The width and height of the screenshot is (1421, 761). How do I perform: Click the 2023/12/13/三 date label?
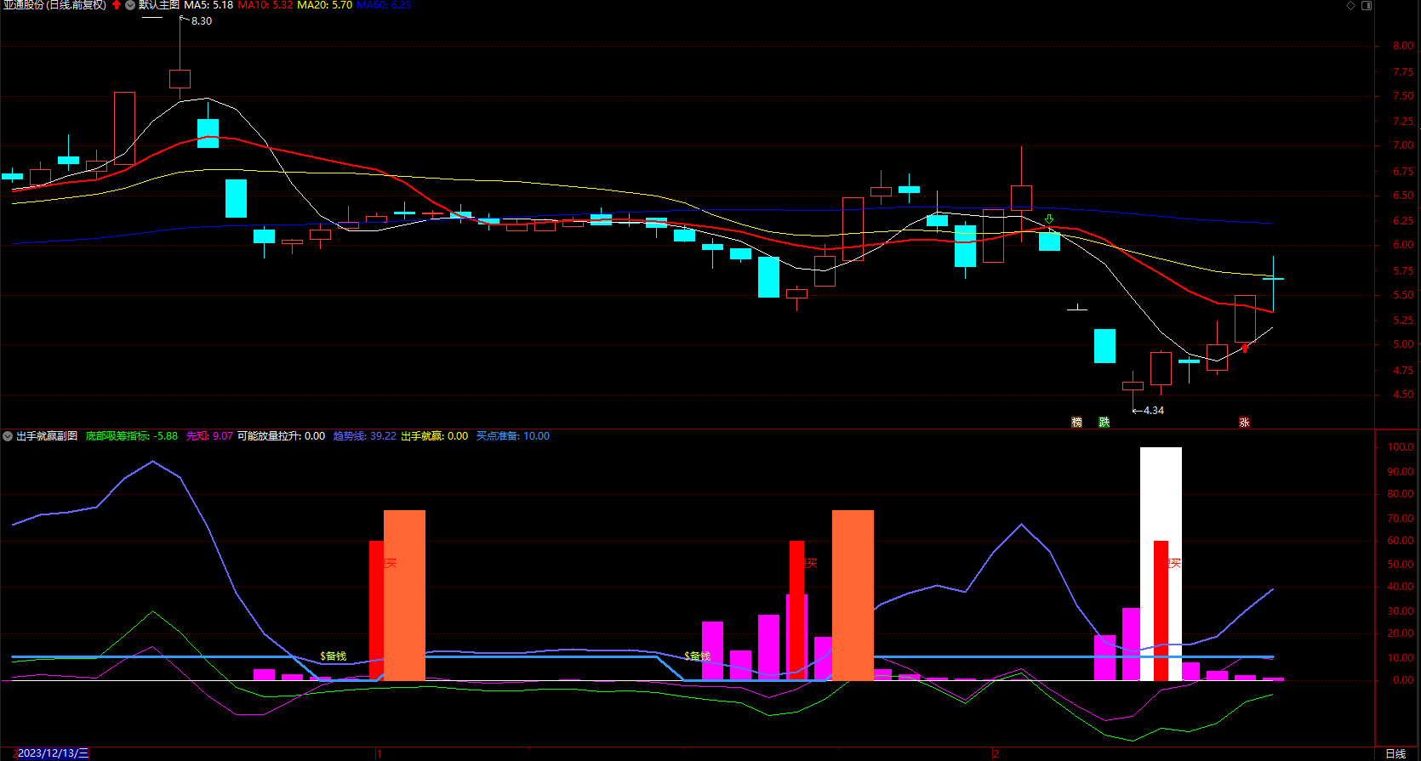[x=53, y=753]
